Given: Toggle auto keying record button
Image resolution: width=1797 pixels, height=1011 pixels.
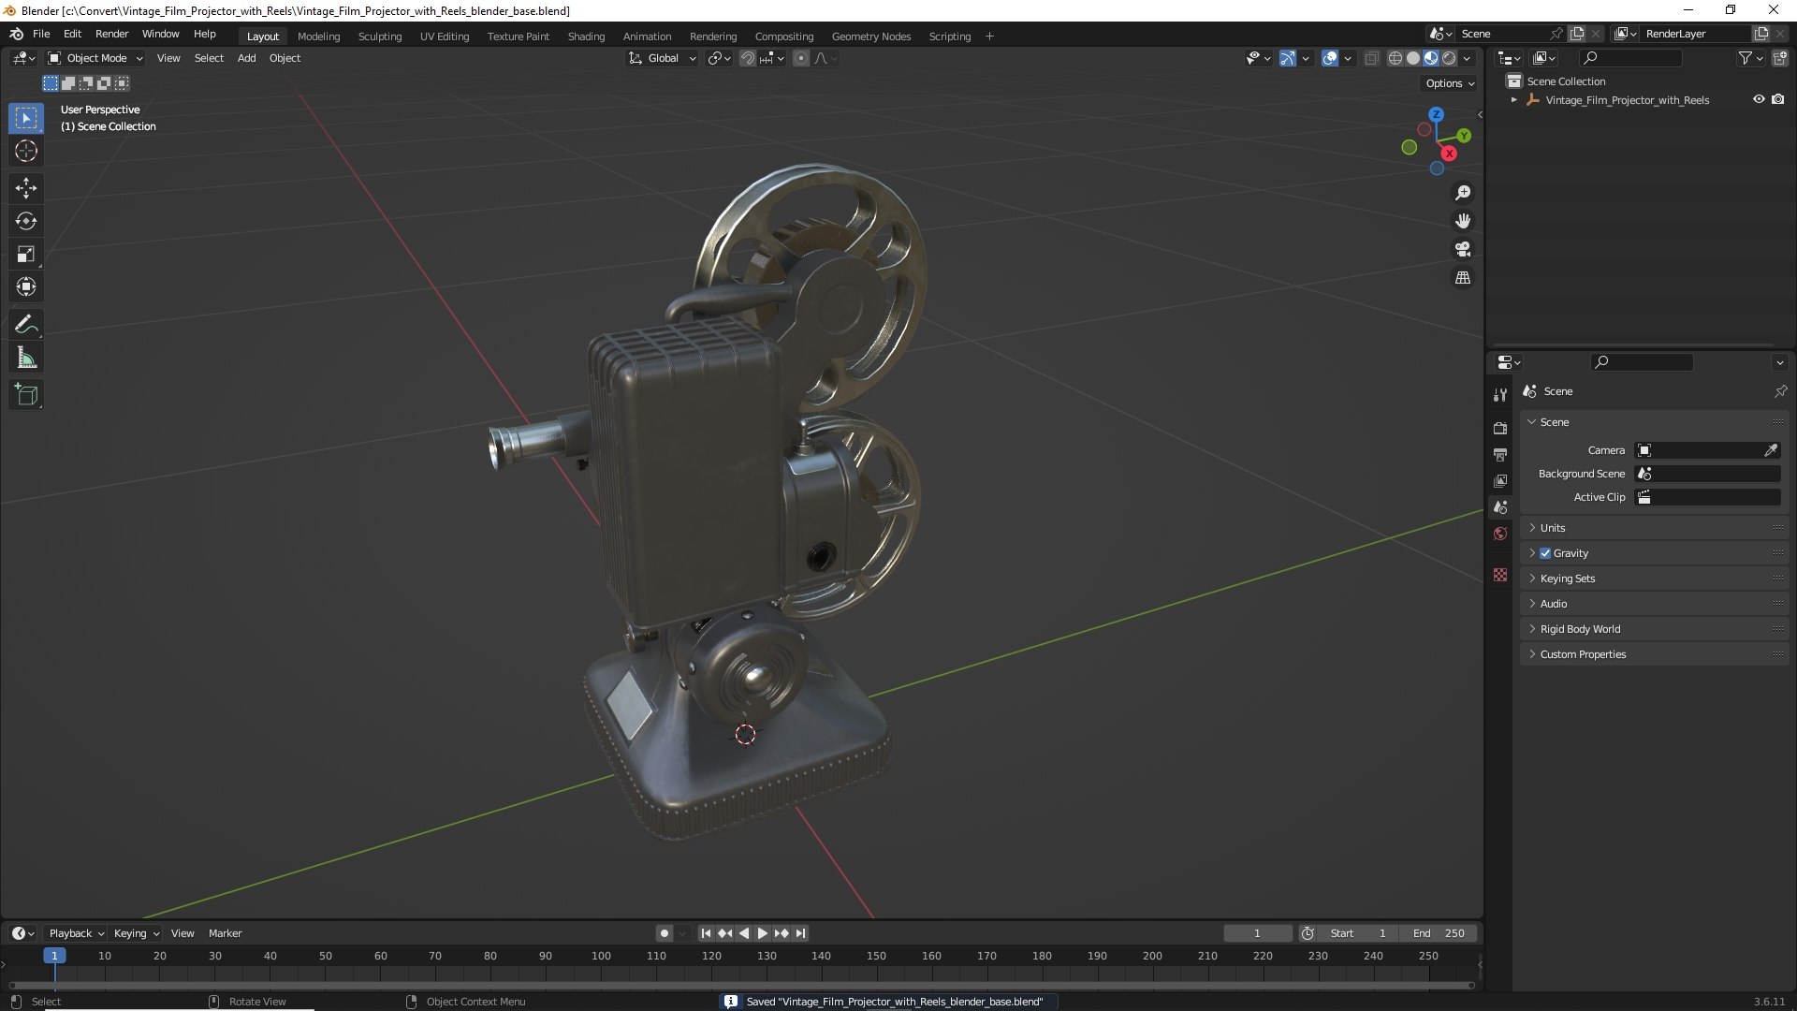Looking at the screenshot, I should click(665, 933).
